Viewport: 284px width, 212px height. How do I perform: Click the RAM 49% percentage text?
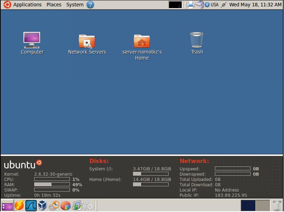[x=77, y=185]
